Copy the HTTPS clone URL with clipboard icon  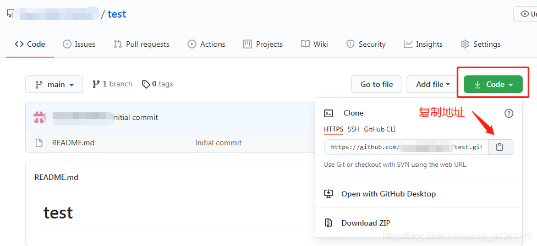coord(500,147)
